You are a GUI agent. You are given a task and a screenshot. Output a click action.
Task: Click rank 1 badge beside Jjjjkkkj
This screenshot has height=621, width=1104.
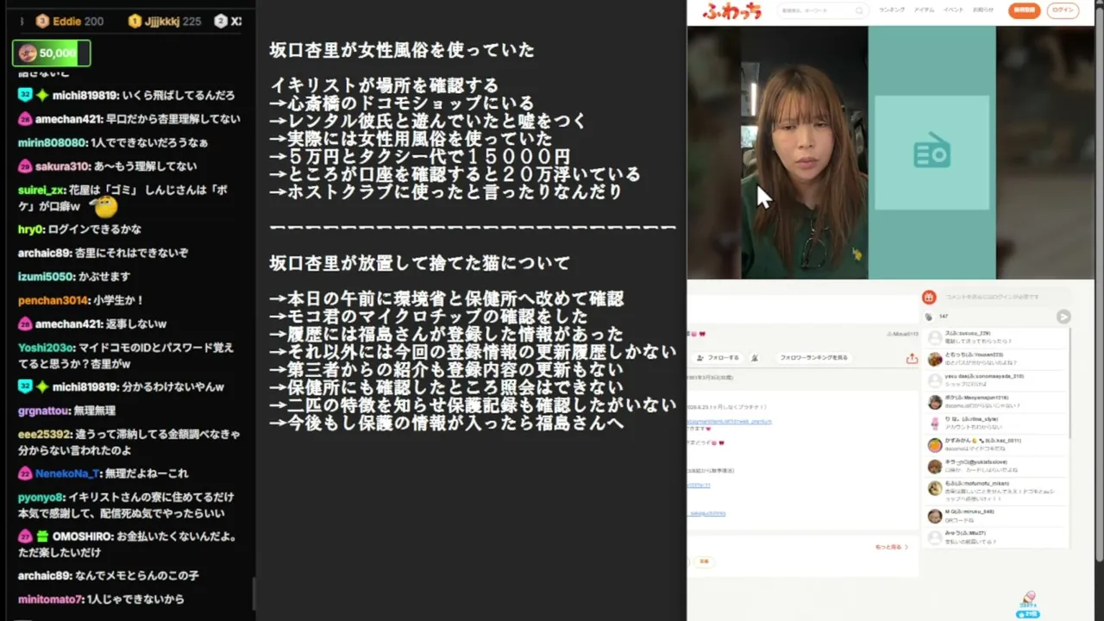[x=135, y=22]
